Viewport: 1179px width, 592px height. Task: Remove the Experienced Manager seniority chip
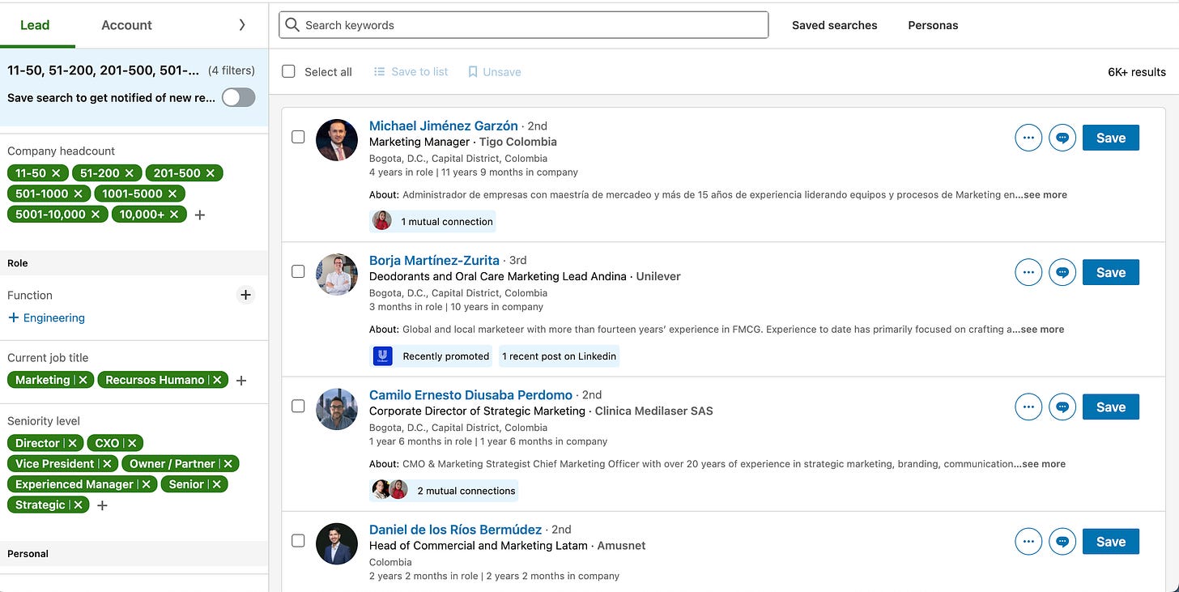click(146, 484)
